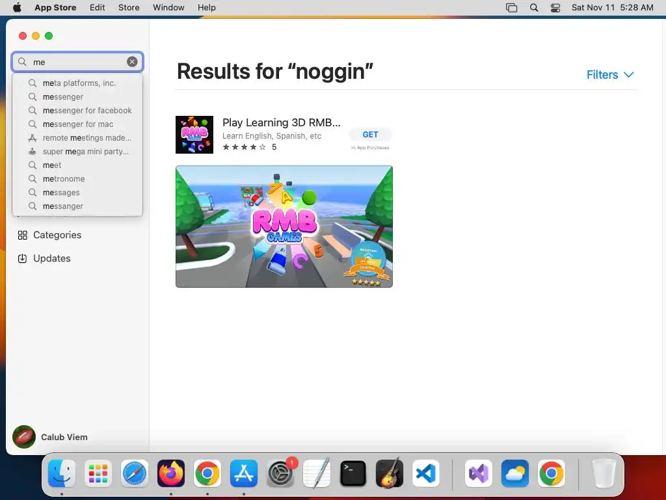Image resolution: width=666 pixels, height=500 pixels.
Task: Zoom the App Store window with green button
Action: 49,36
